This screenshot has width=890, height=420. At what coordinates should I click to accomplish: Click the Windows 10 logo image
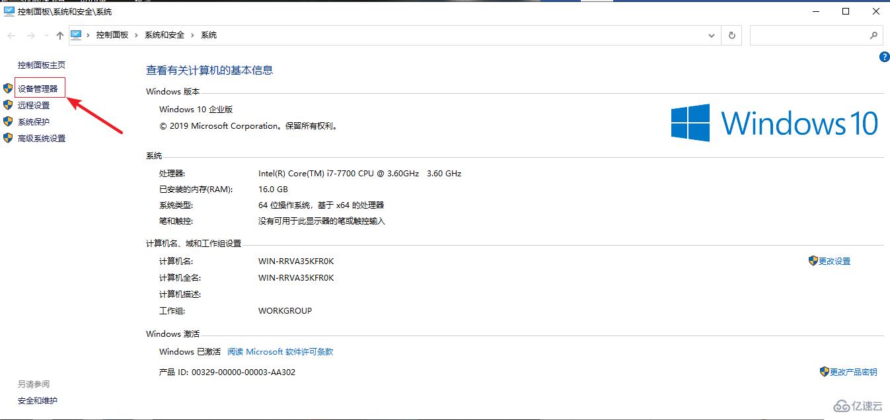[x=774, y=123]
